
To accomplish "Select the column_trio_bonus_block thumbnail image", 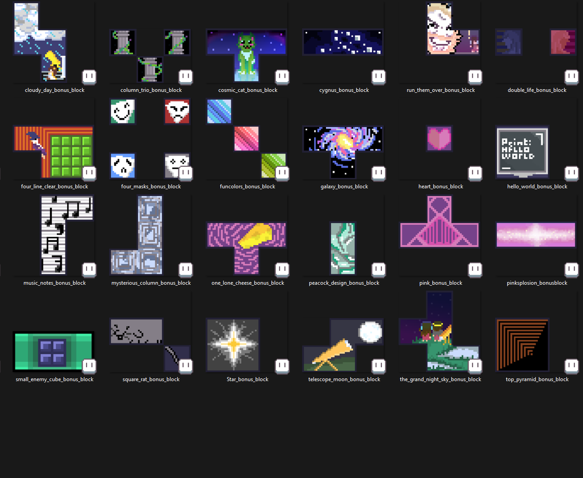I will [150, 55].
